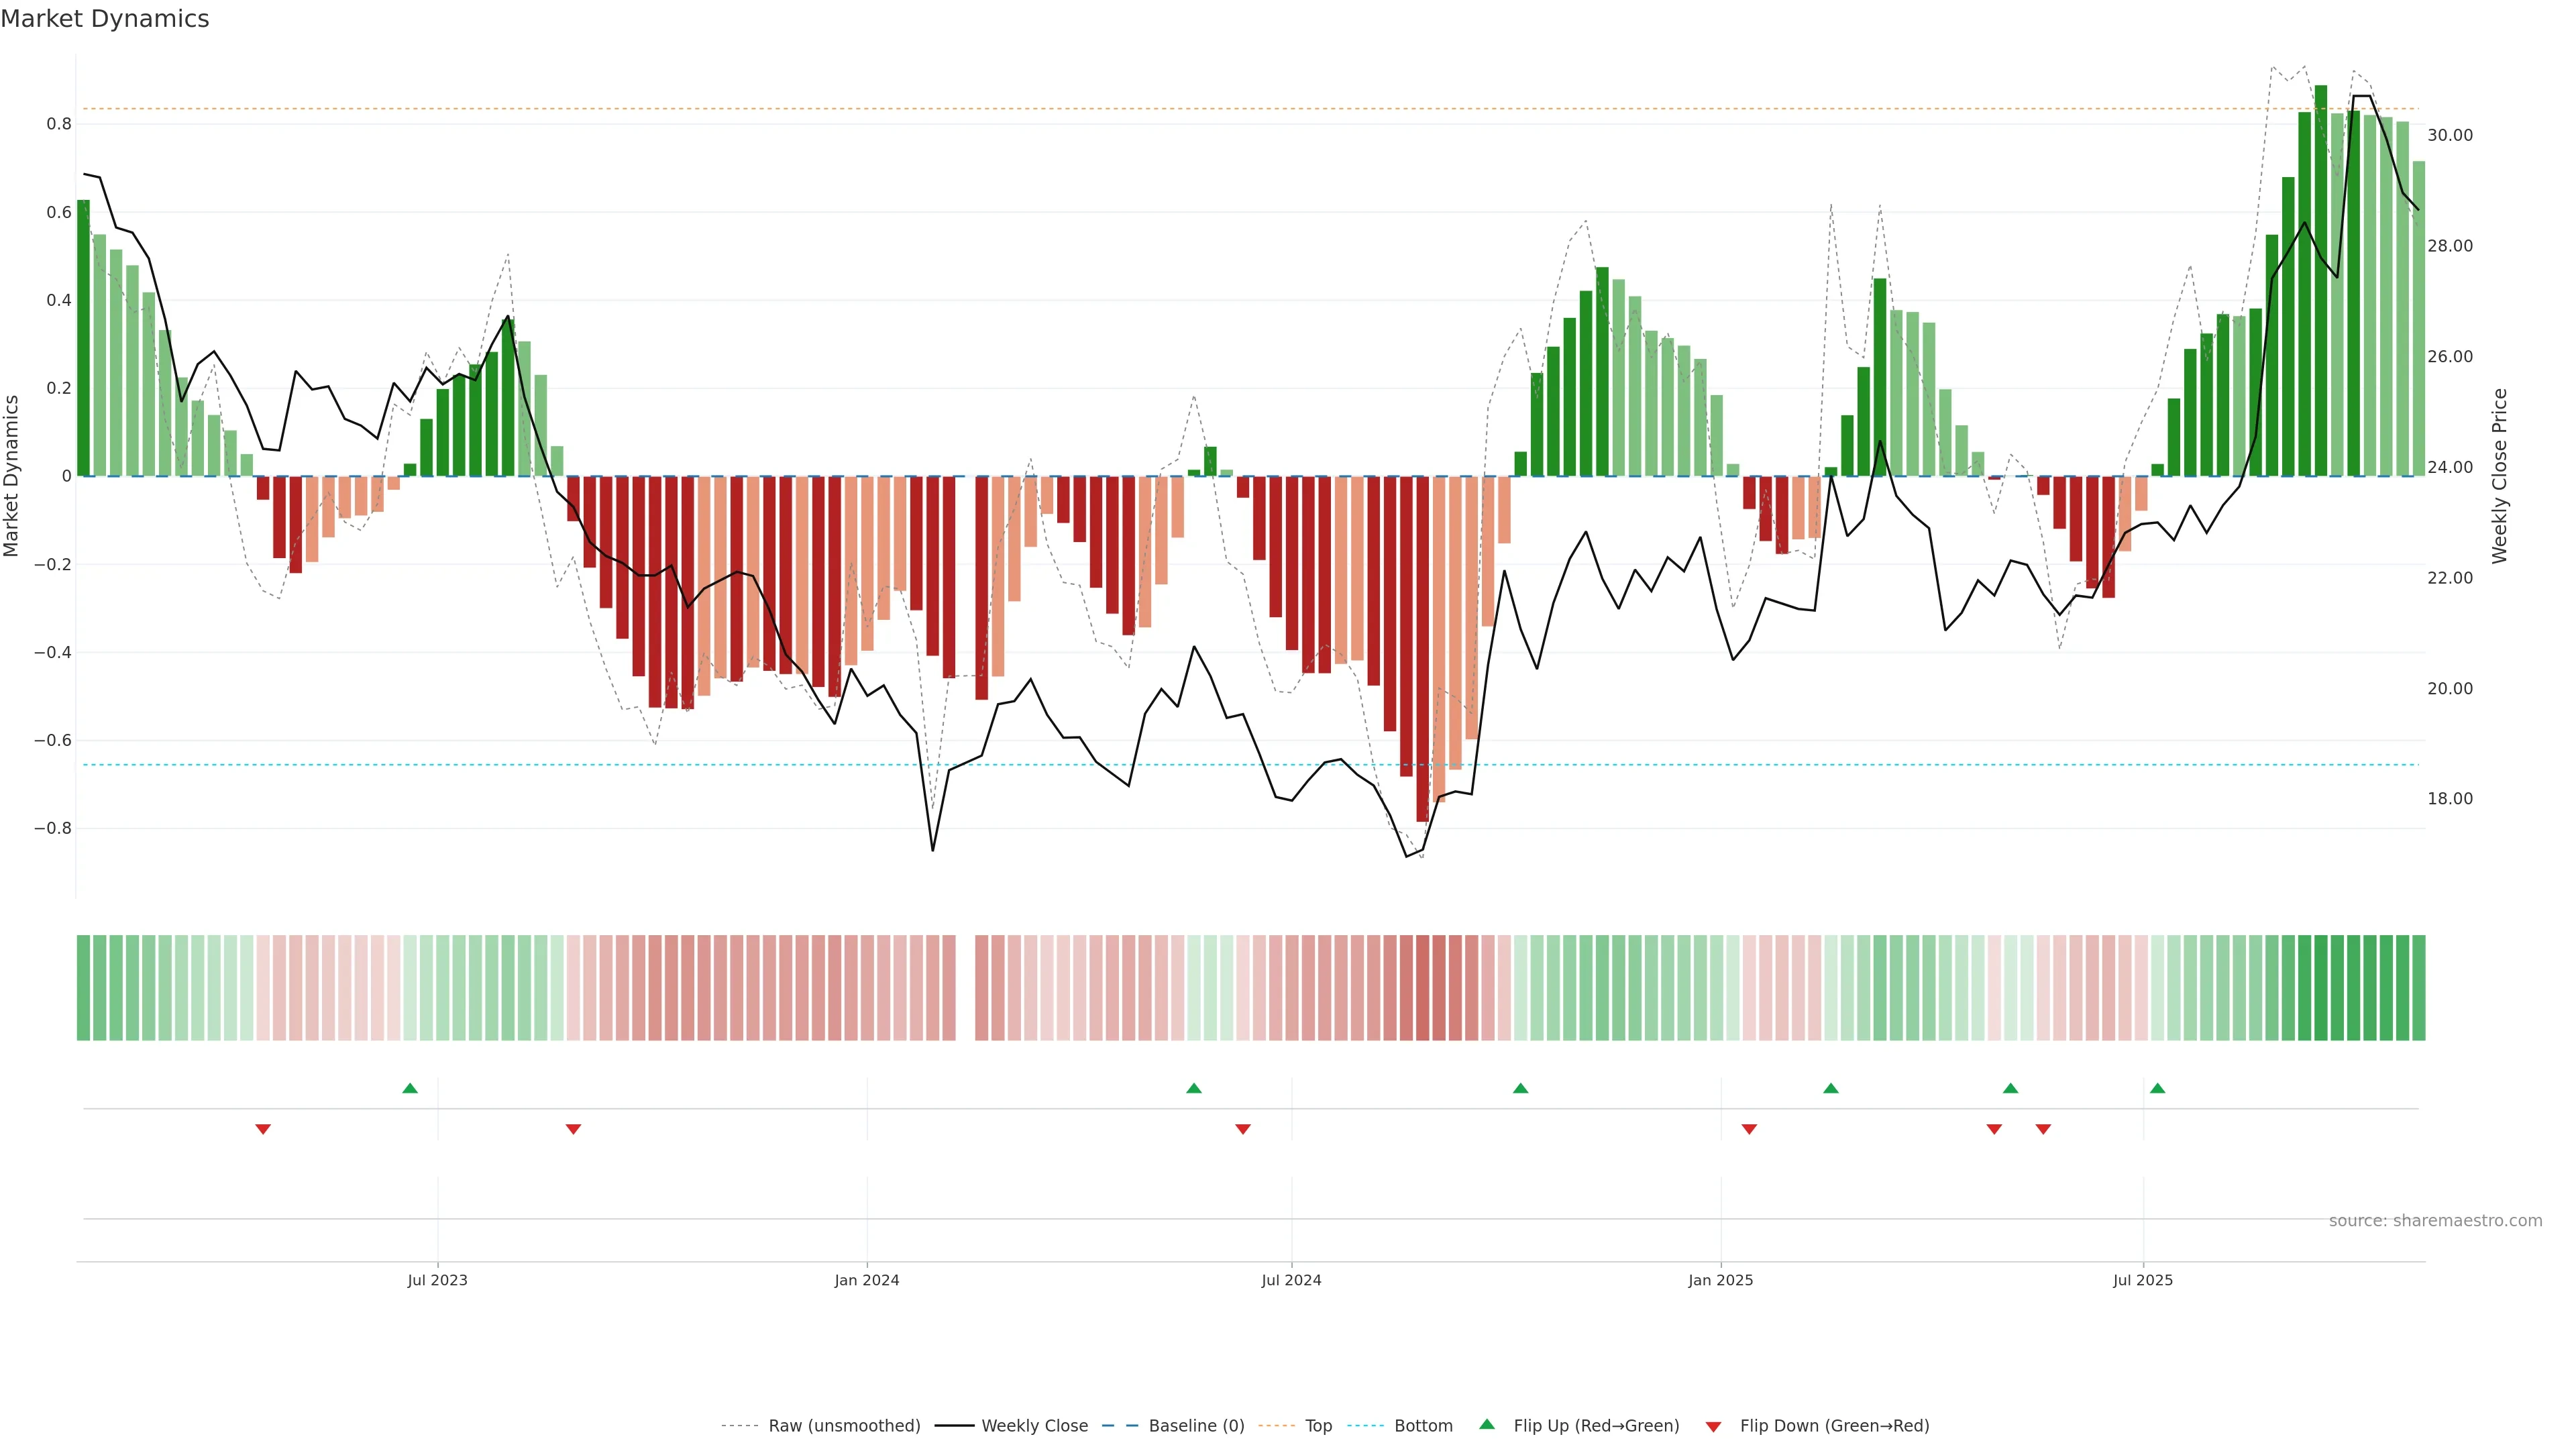Click the Flip Down red triangle in legend
The width and height of the screenshot is (2576, 1449).
1713,1427
